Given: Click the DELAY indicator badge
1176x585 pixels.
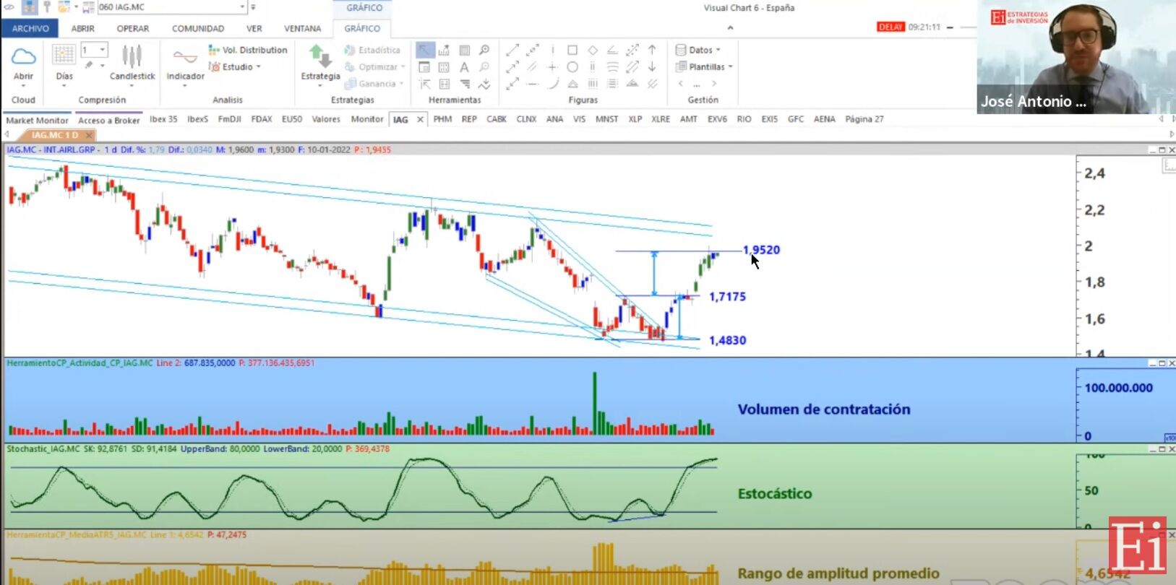Looking at the screenshot, I should [890, 27].
